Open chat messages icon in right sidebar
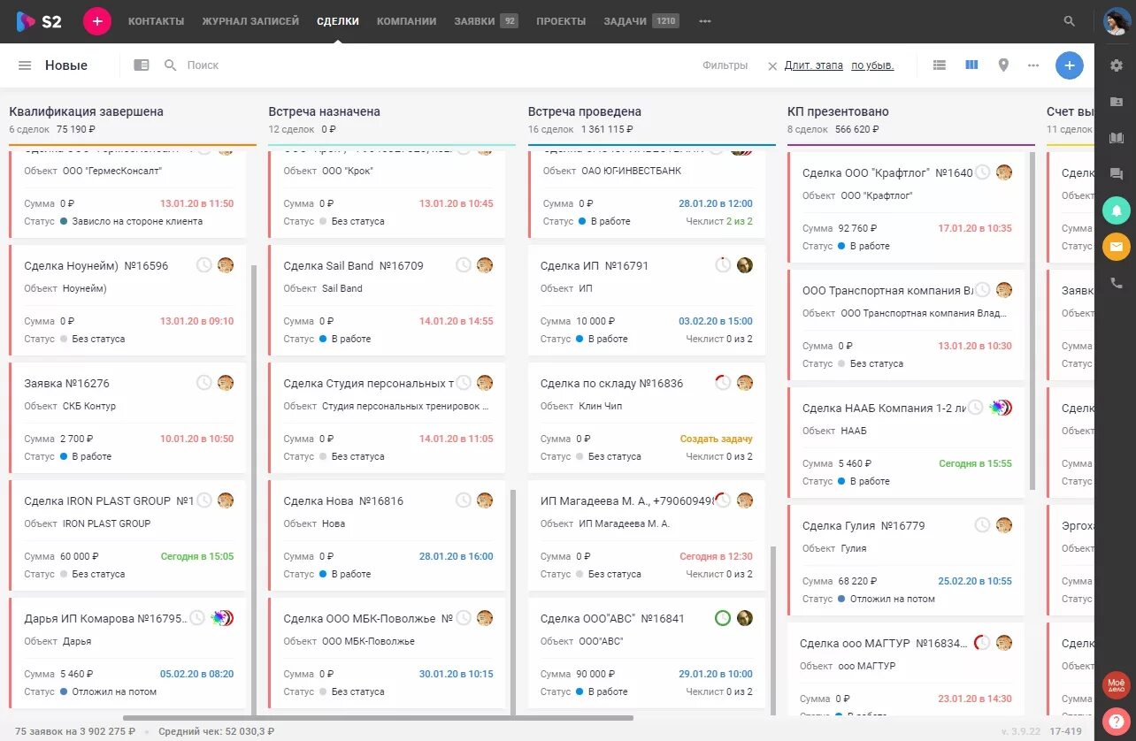Screen dimensions: 1136x741 (1117, 174)
